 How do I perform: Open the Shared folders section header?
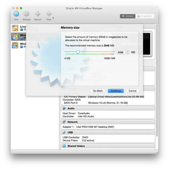tap(108, 146)
